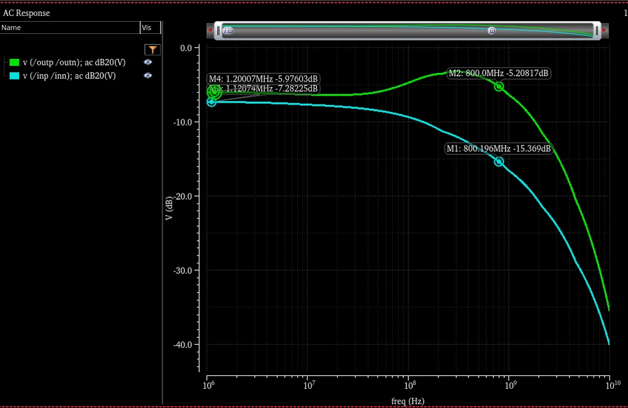Click the left red arrow of zoom scrollbar
628x408 pixels.
coord(210,30)
